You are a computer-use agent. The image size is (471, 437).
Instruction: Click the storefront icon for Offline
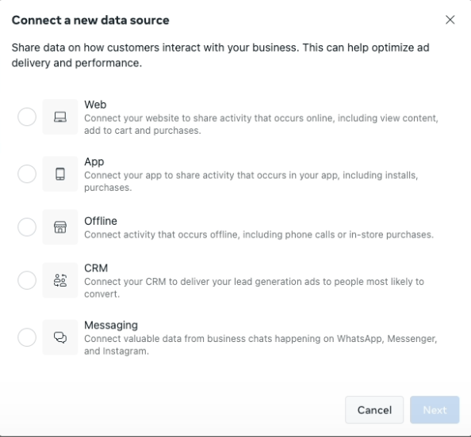[60, 227]
